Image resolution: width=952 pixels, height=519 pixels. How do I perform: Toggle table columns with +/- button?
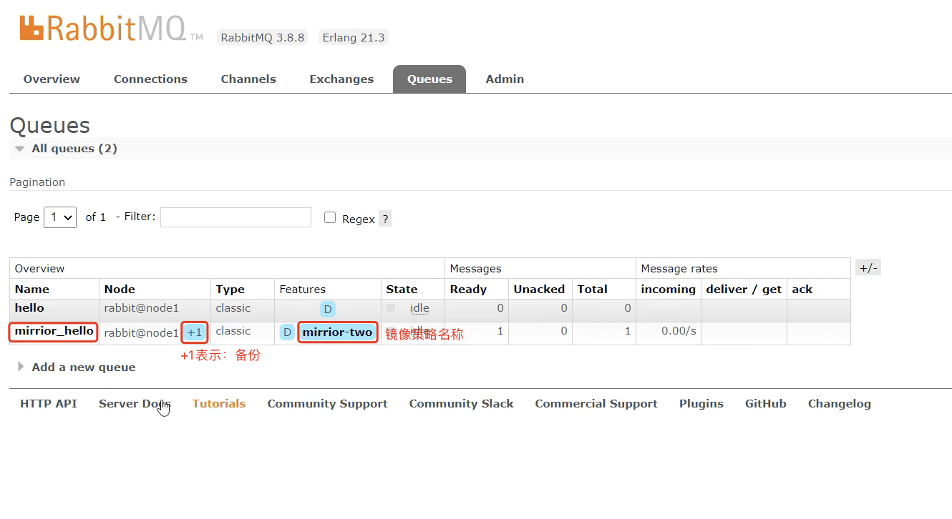click(x=868, y=268)
